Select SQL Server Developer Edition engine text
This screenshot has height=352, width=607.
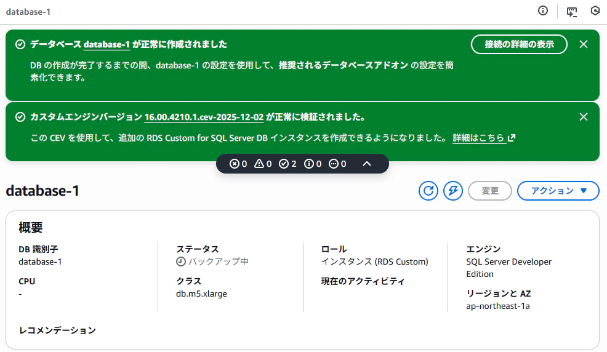[509, 268]
